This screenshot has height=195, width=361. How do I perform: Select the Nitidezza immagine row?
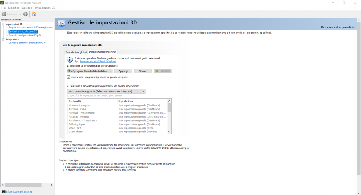tap(117, 106)
